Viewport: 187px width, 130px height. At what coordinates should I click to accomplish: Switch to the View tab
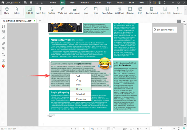click(72, 3)
